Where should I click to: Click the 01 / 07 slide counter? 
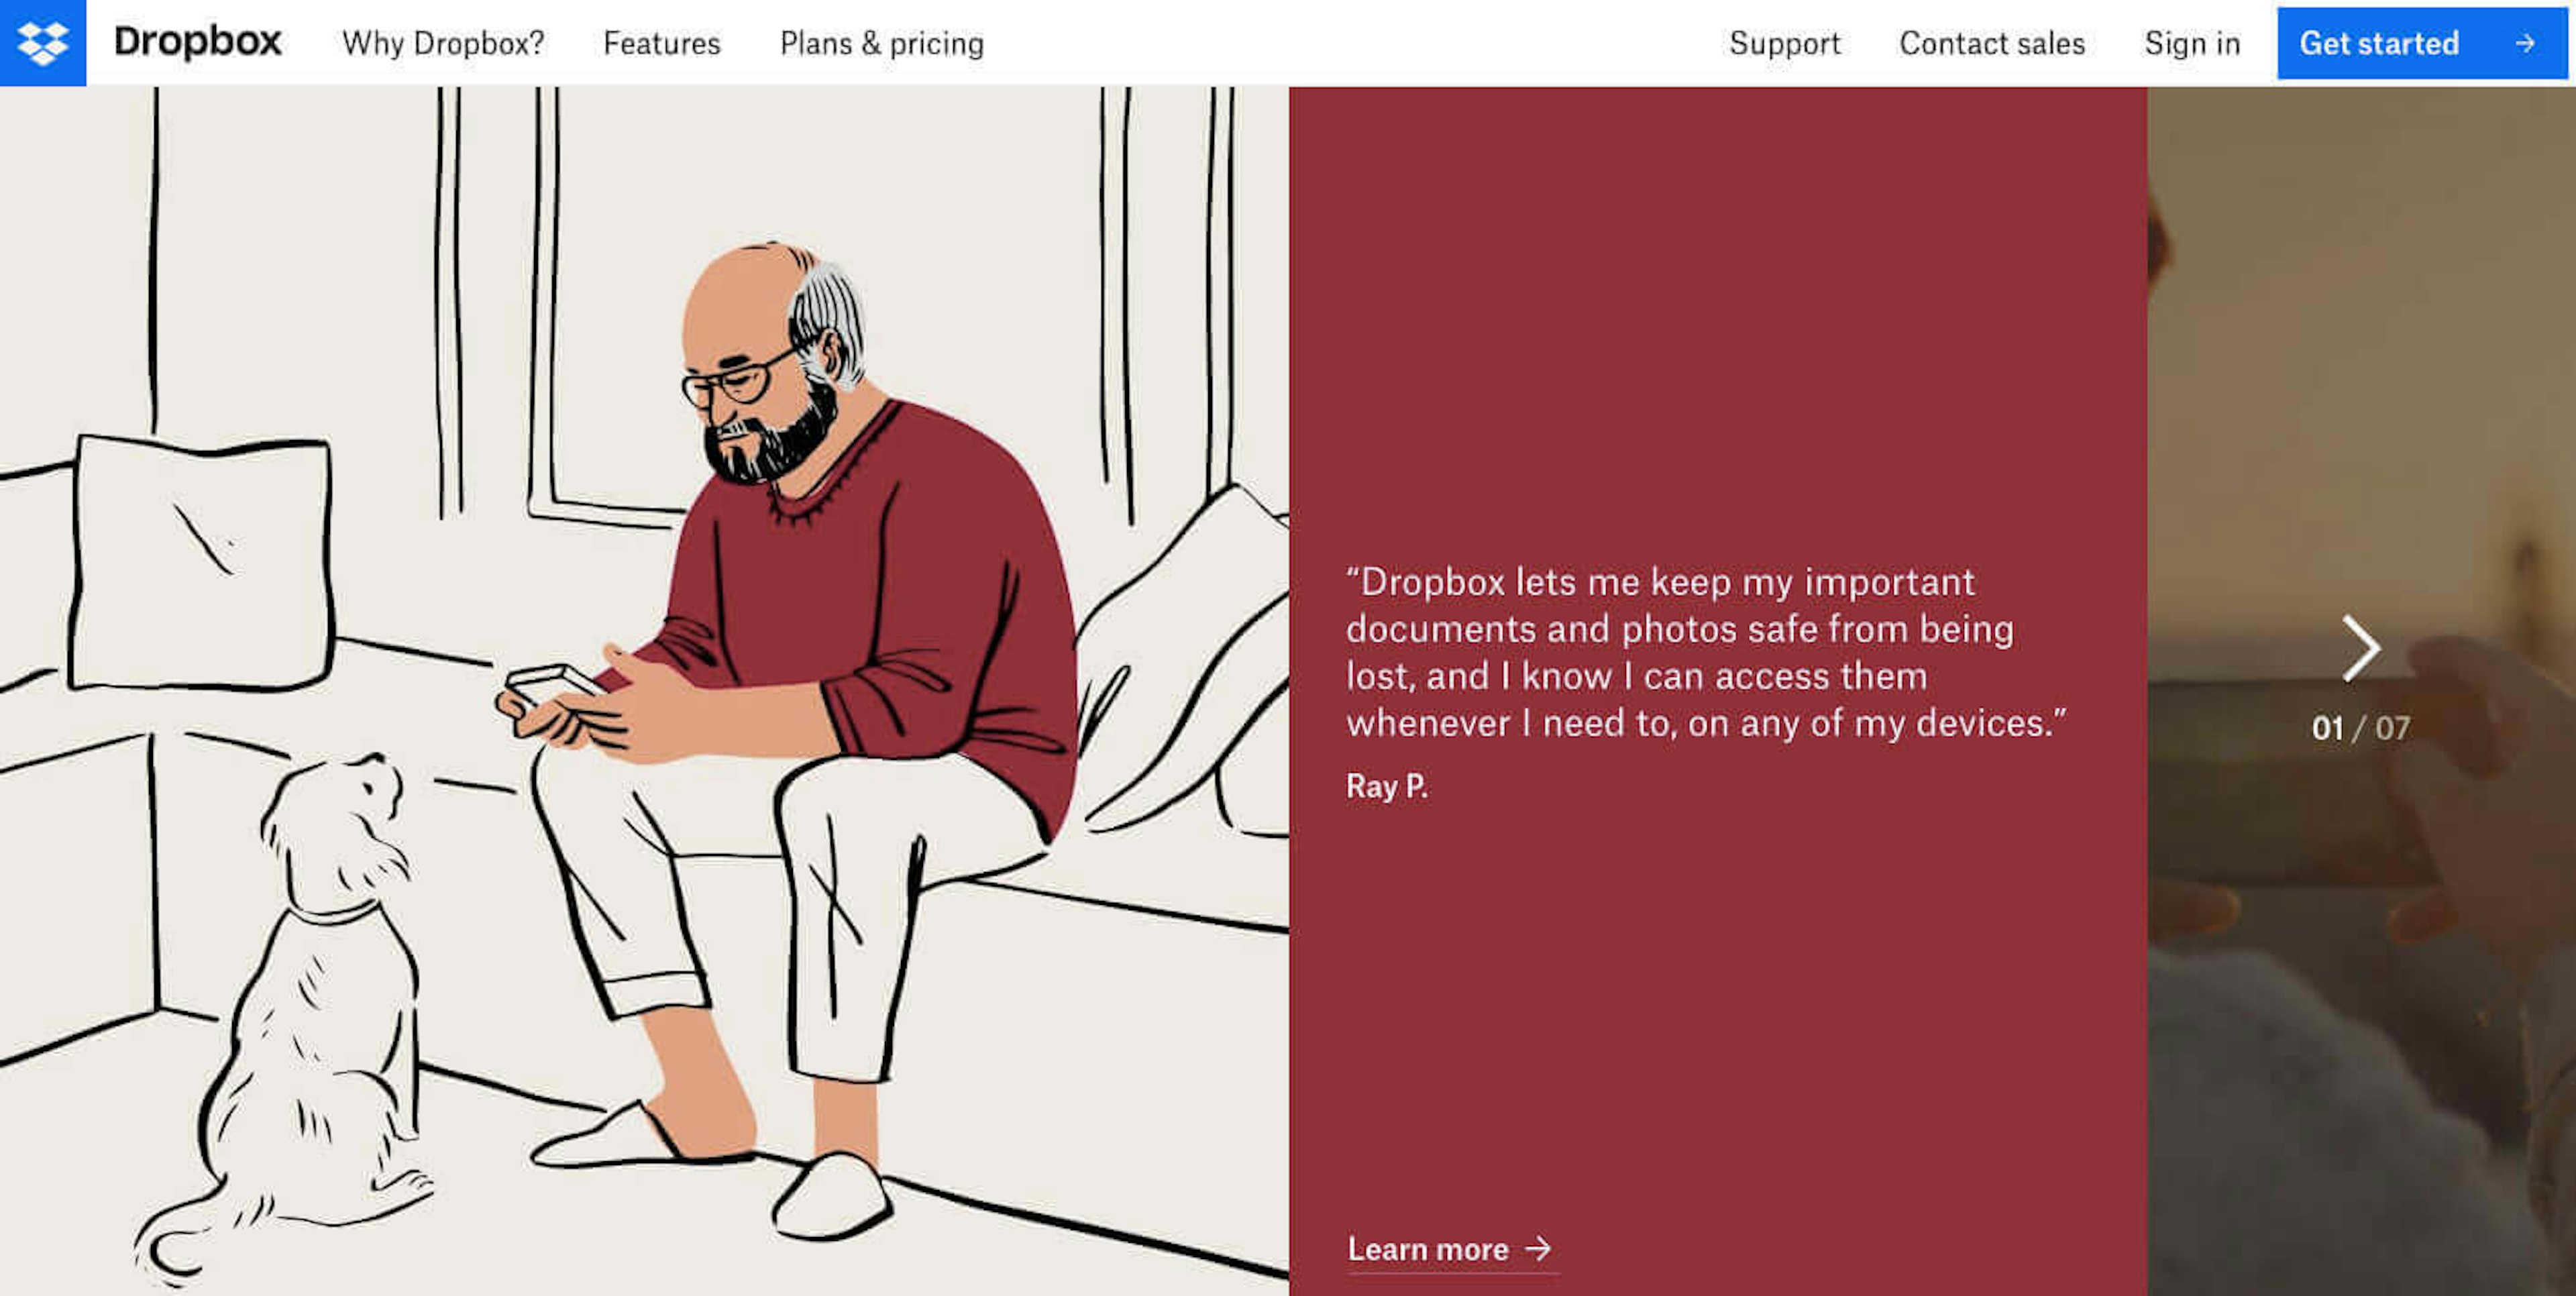(2360, 728)
